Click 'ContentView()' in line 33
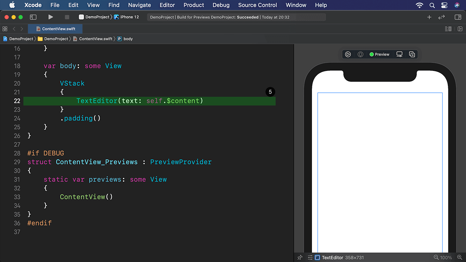 [x=86, y=197]
